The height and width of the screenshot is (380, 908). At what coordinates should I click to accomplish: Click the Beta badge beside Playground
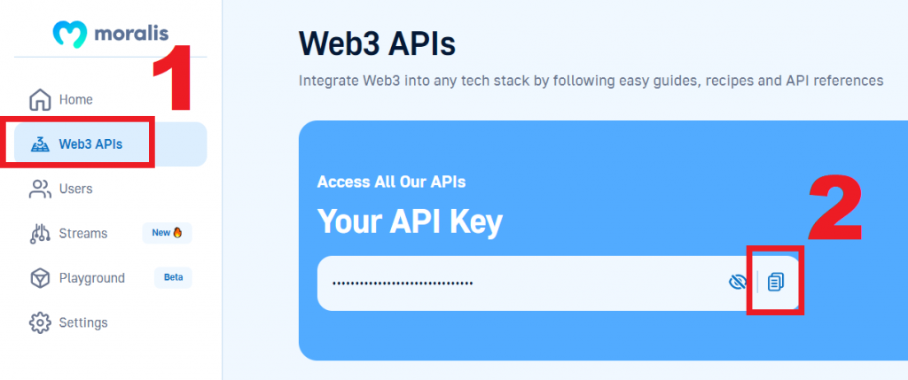[173, 277]
